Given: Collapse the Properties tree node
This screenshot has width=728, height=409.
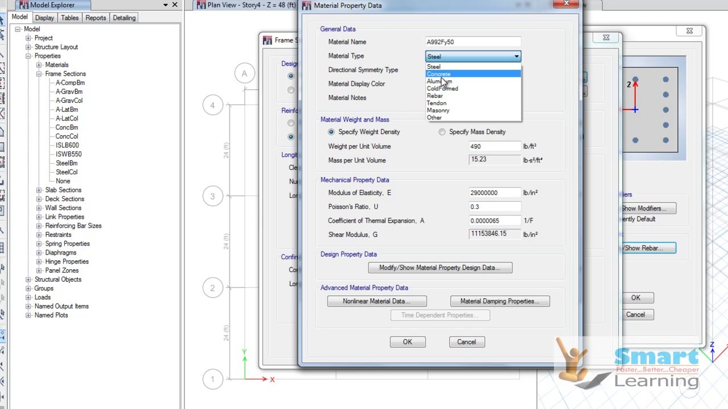Looking at the screenshot, I should click(x=28, y=56).
